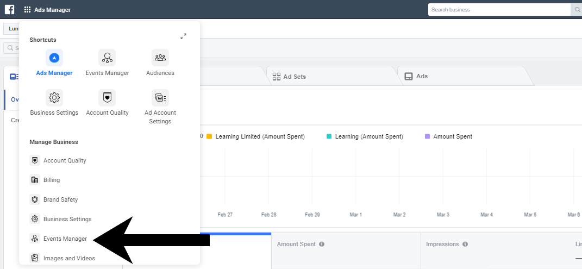Screen dimensions: 582x269
Task: Click the Events Manager shortcut label
Action: pos(107,73)
